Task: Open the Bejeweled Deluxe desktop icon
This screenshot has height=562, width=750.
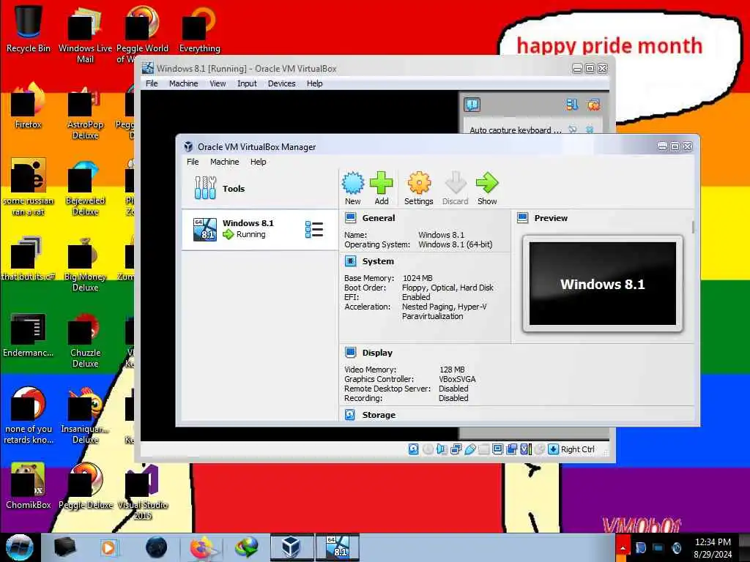Action: tap(85, 187)
